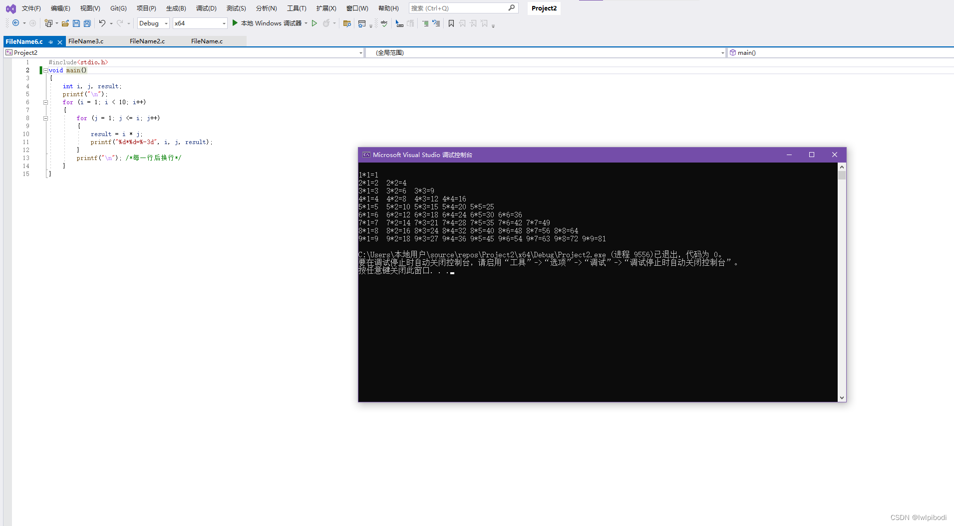This screenshot has height=526, width=954.
Task: Click the abc spell check icon
Action: (x=384, y=23)
